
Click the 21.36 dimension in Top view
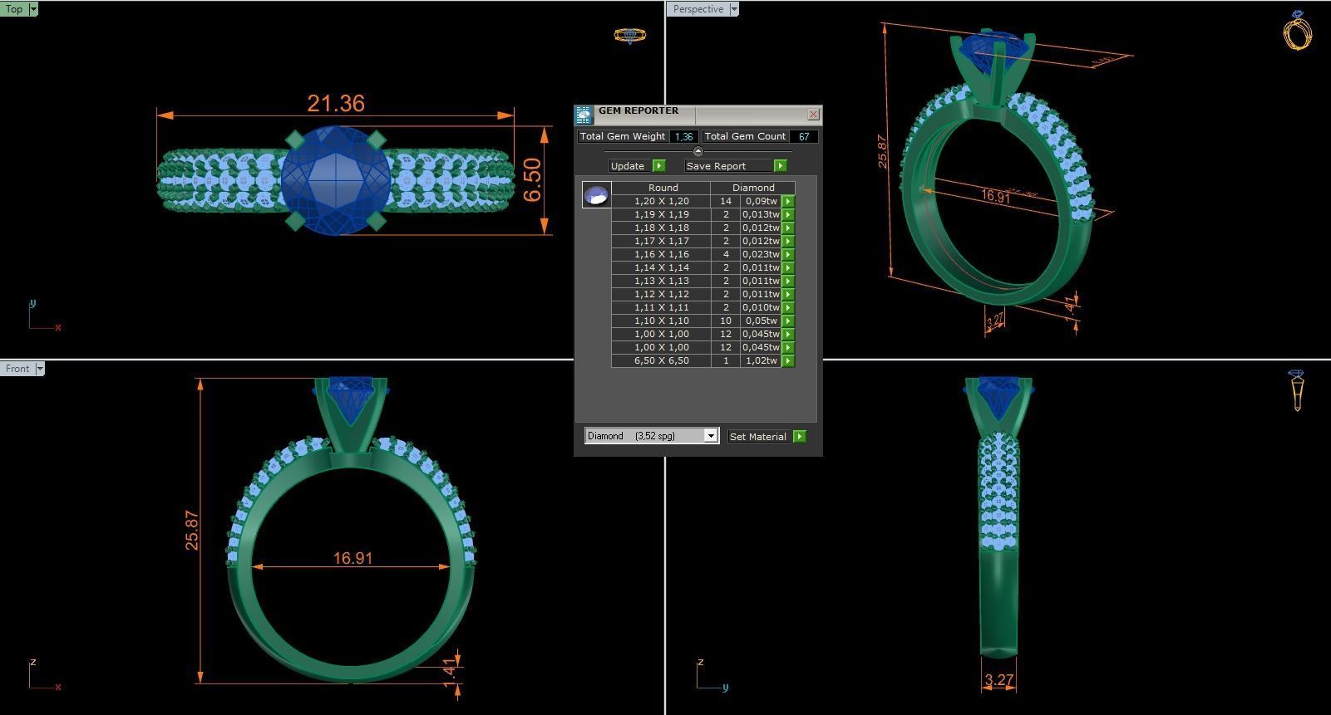tap(336, 103)
